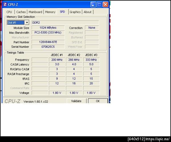Minimize the CPU-Z window

point(93,5)
